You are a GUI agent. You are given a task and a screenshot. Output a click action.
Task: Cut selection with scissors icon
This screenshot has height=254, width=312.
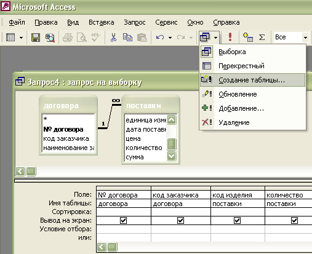click(x=113, y=38)
